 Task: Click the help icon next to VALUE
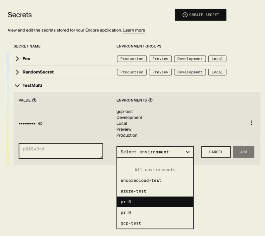click(x=33, y=100)
